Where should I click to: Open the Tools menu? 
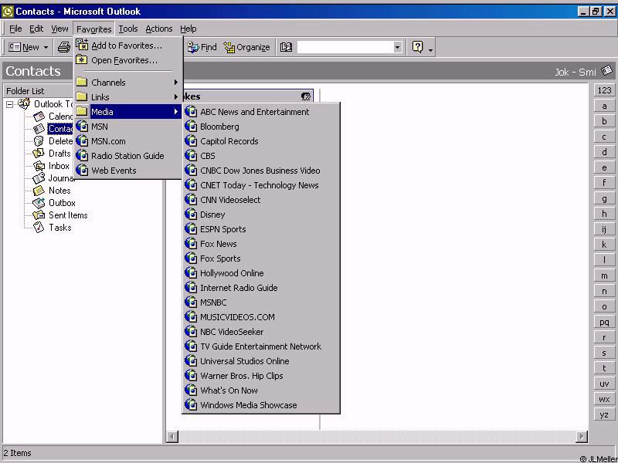click(128, 29)
